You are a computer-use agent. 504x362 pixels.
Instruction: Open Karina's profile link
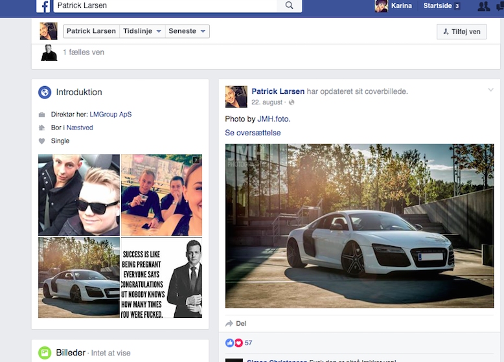click(402, 6)
